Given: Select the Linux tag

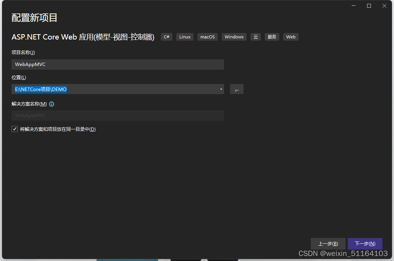Looking at the screenshot, I should click(x=185, y=37).
